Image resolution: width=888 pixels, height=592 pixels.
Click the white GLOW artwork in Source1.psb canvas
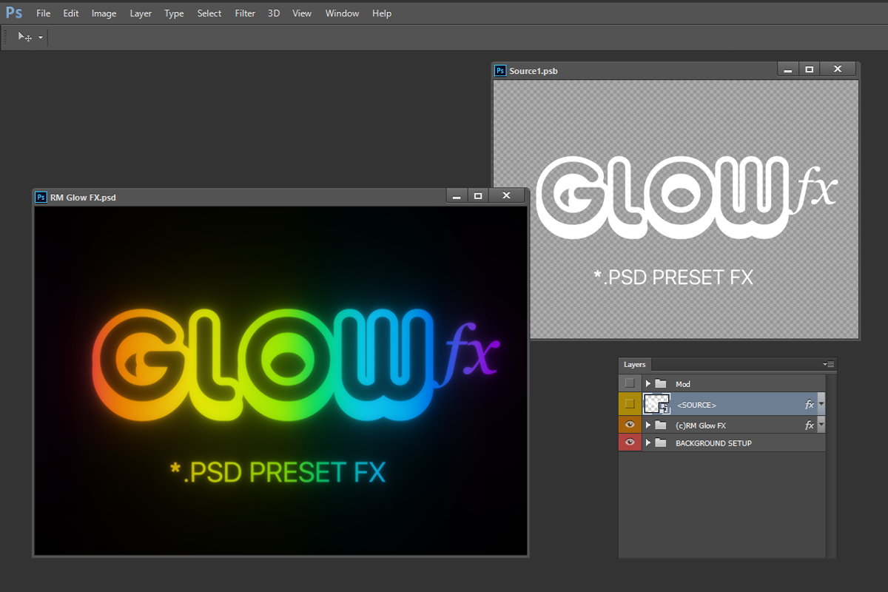pos(661,196)
